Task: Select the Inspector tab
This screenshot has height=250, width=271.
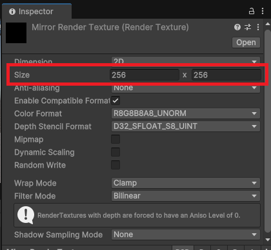Action: click(x=37, y=12)
